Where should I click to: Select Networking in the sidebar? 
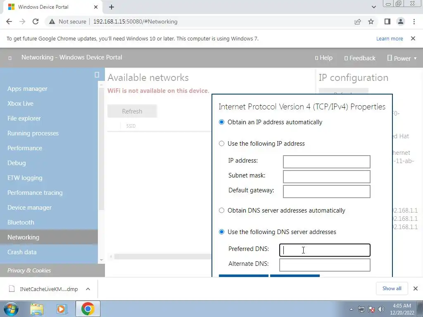[x=49, y=237]
